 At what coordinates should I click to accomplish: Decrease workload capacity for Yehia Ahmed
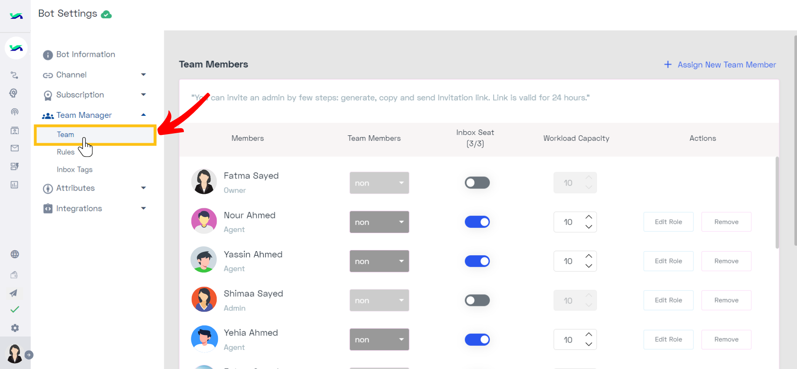(589, 344)
